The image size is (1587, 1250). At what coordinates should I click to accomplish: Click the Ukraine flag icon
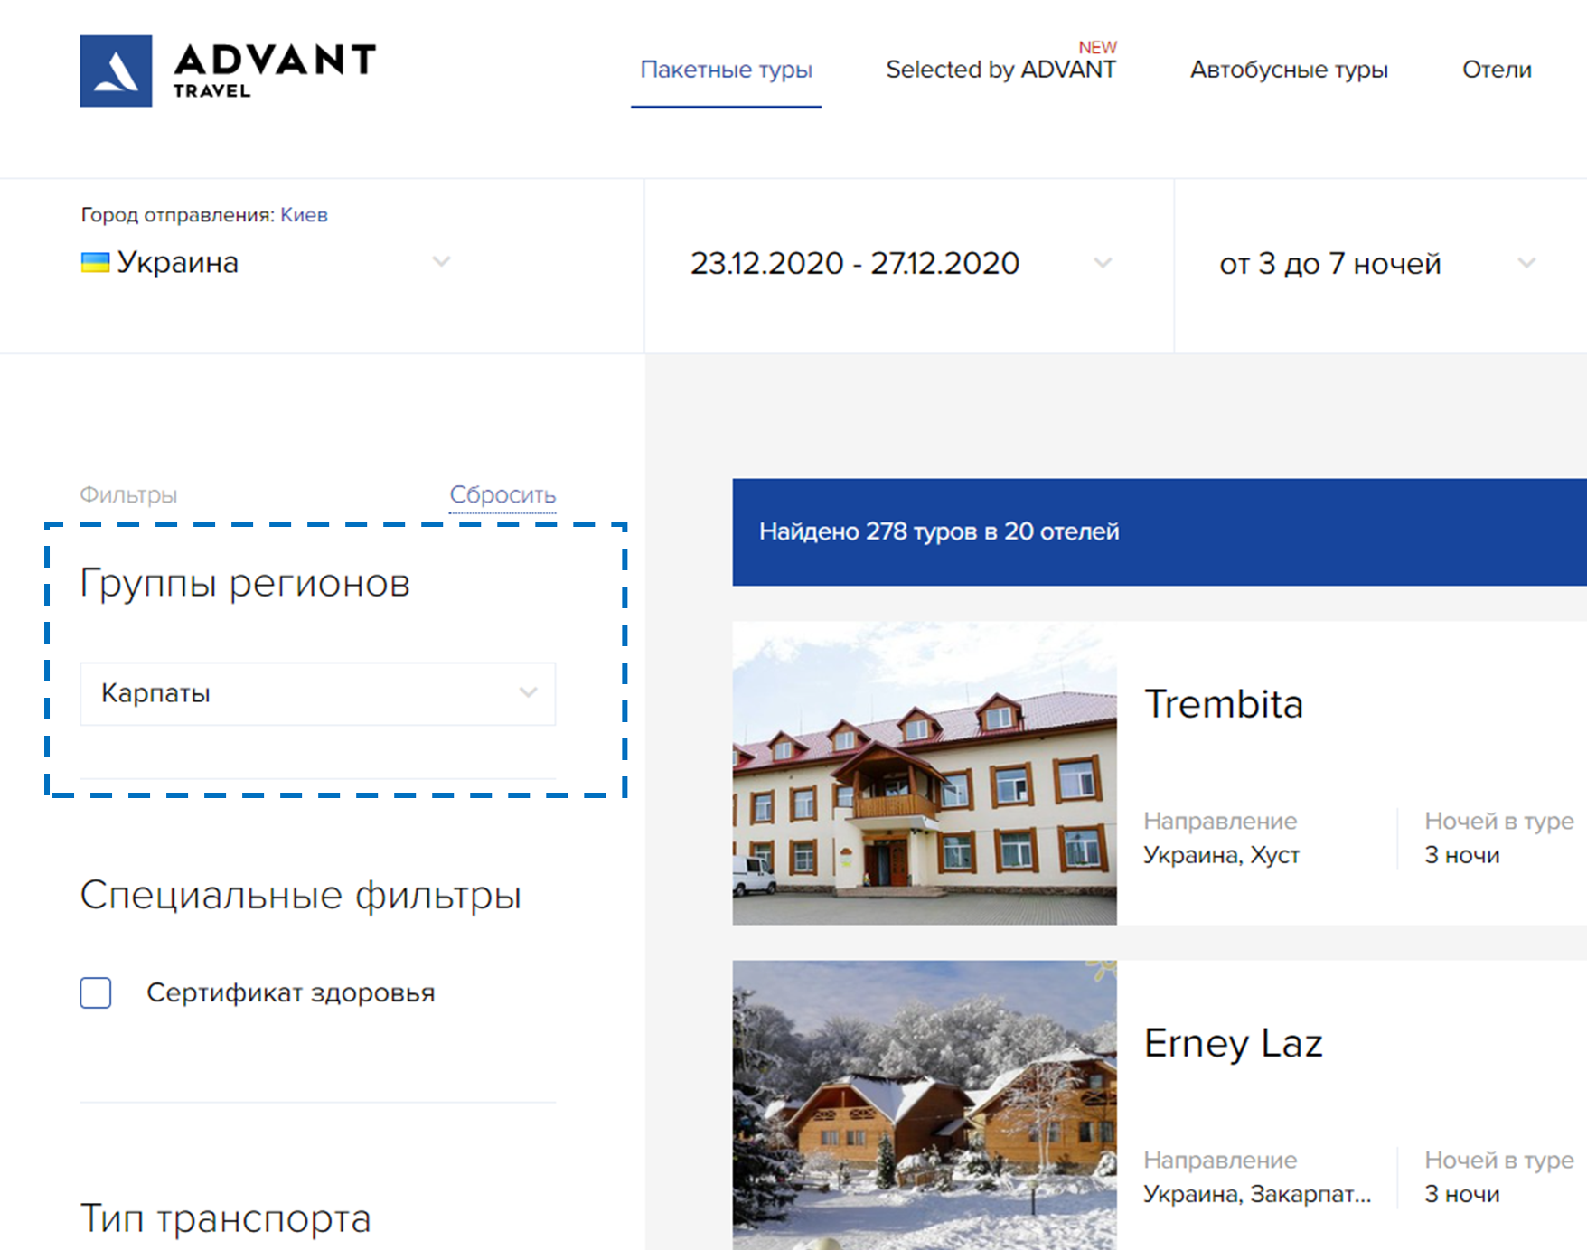(95, 263)
